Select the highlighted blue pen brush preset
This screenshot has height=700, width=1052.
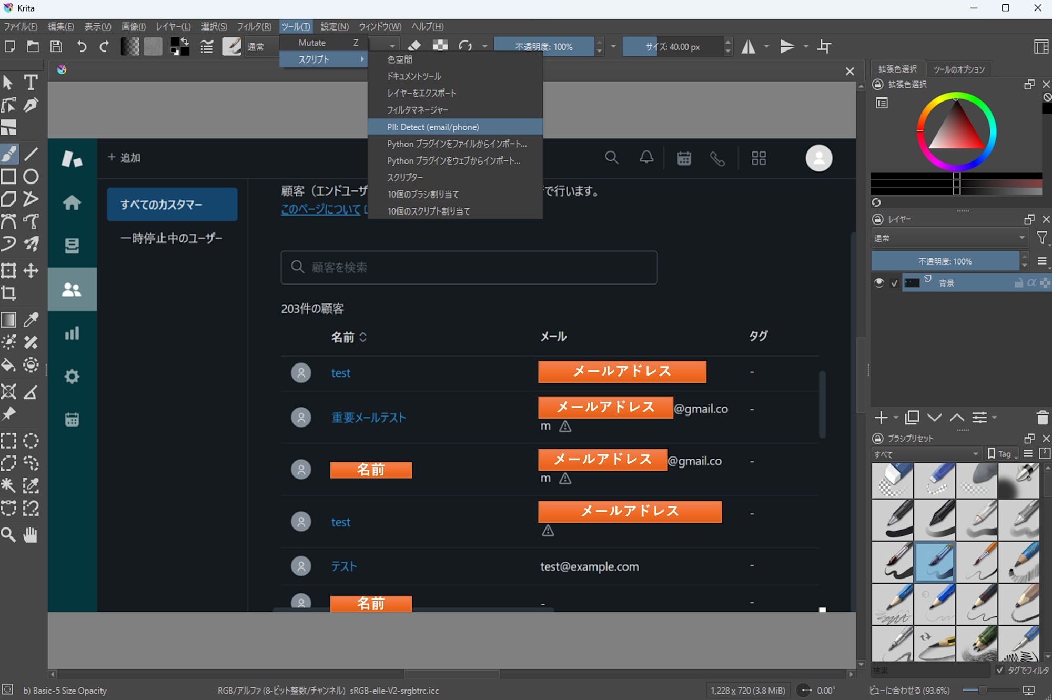point(935,562)
